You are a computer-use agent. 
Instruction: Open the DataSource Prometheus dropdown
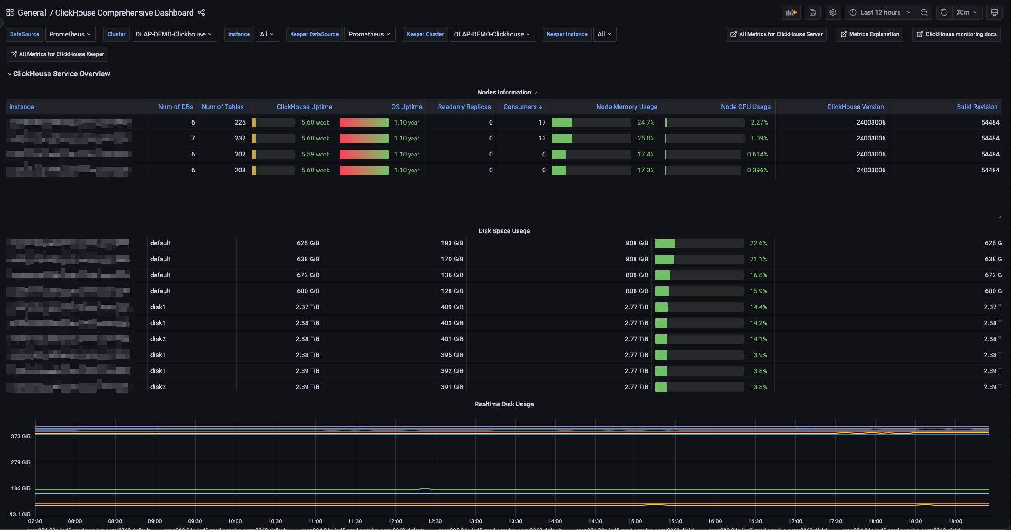pyautogui.click(x=70, y=34)
